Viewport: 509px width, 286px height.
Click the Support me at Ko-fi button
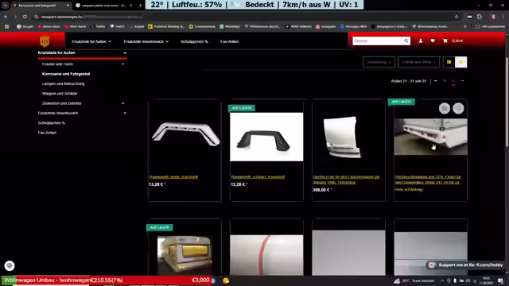(466, 265)
